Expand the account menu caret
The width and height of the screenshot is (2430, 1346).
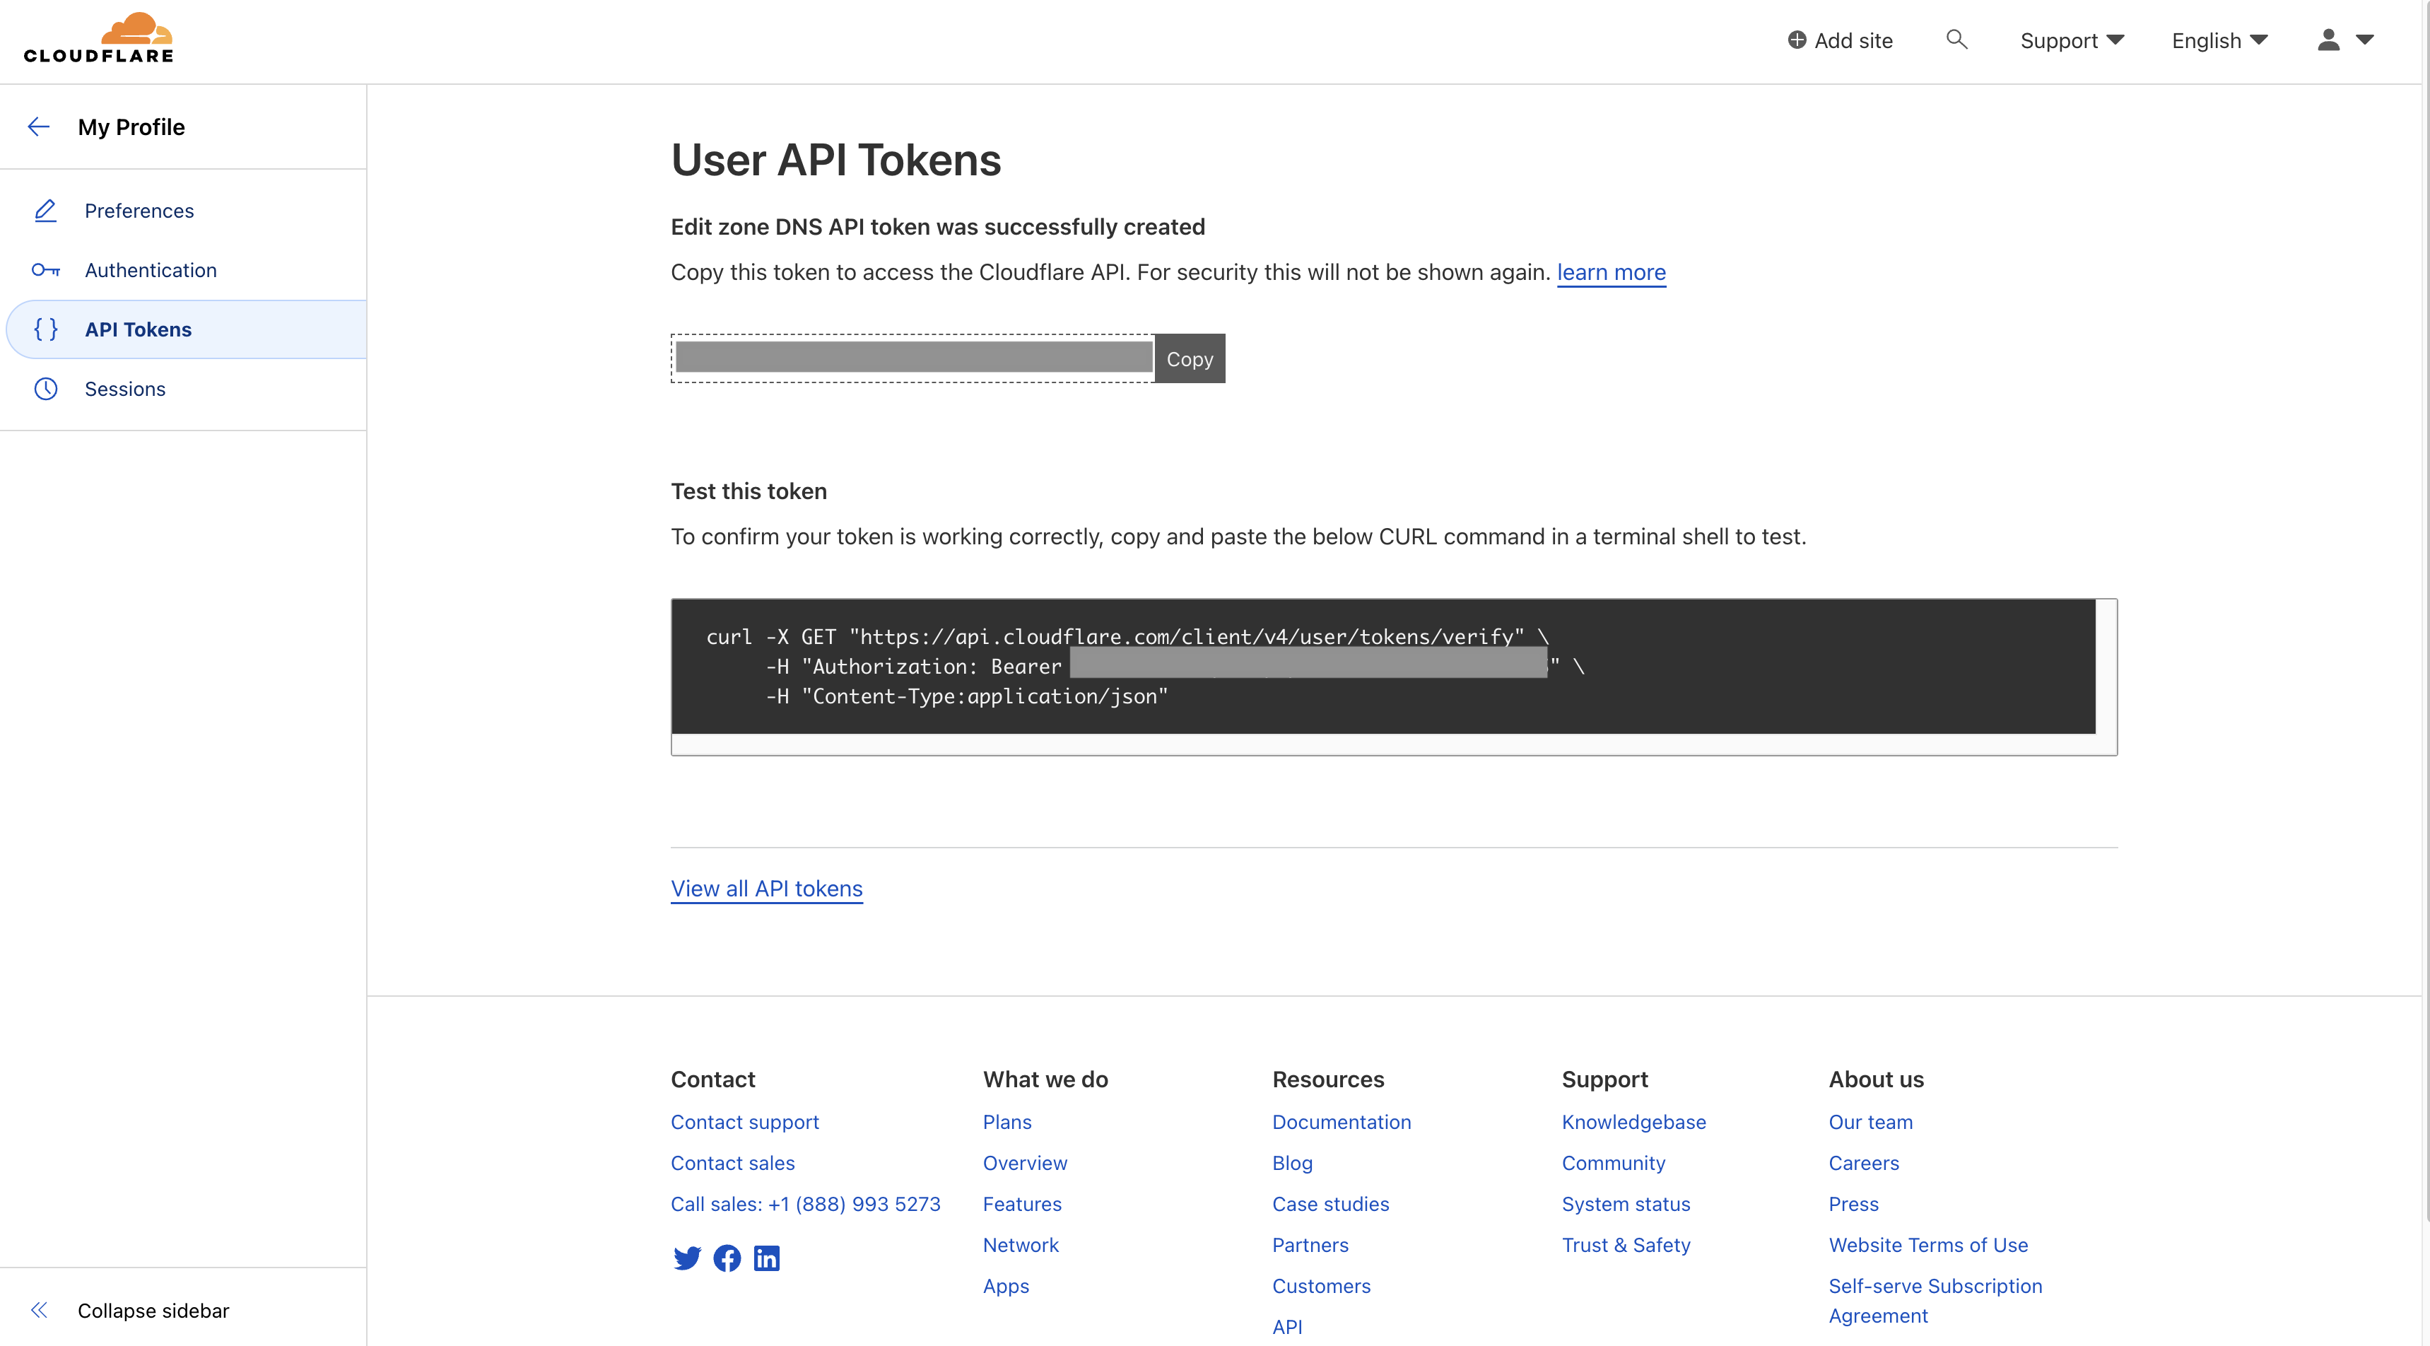pos(2364,40)
